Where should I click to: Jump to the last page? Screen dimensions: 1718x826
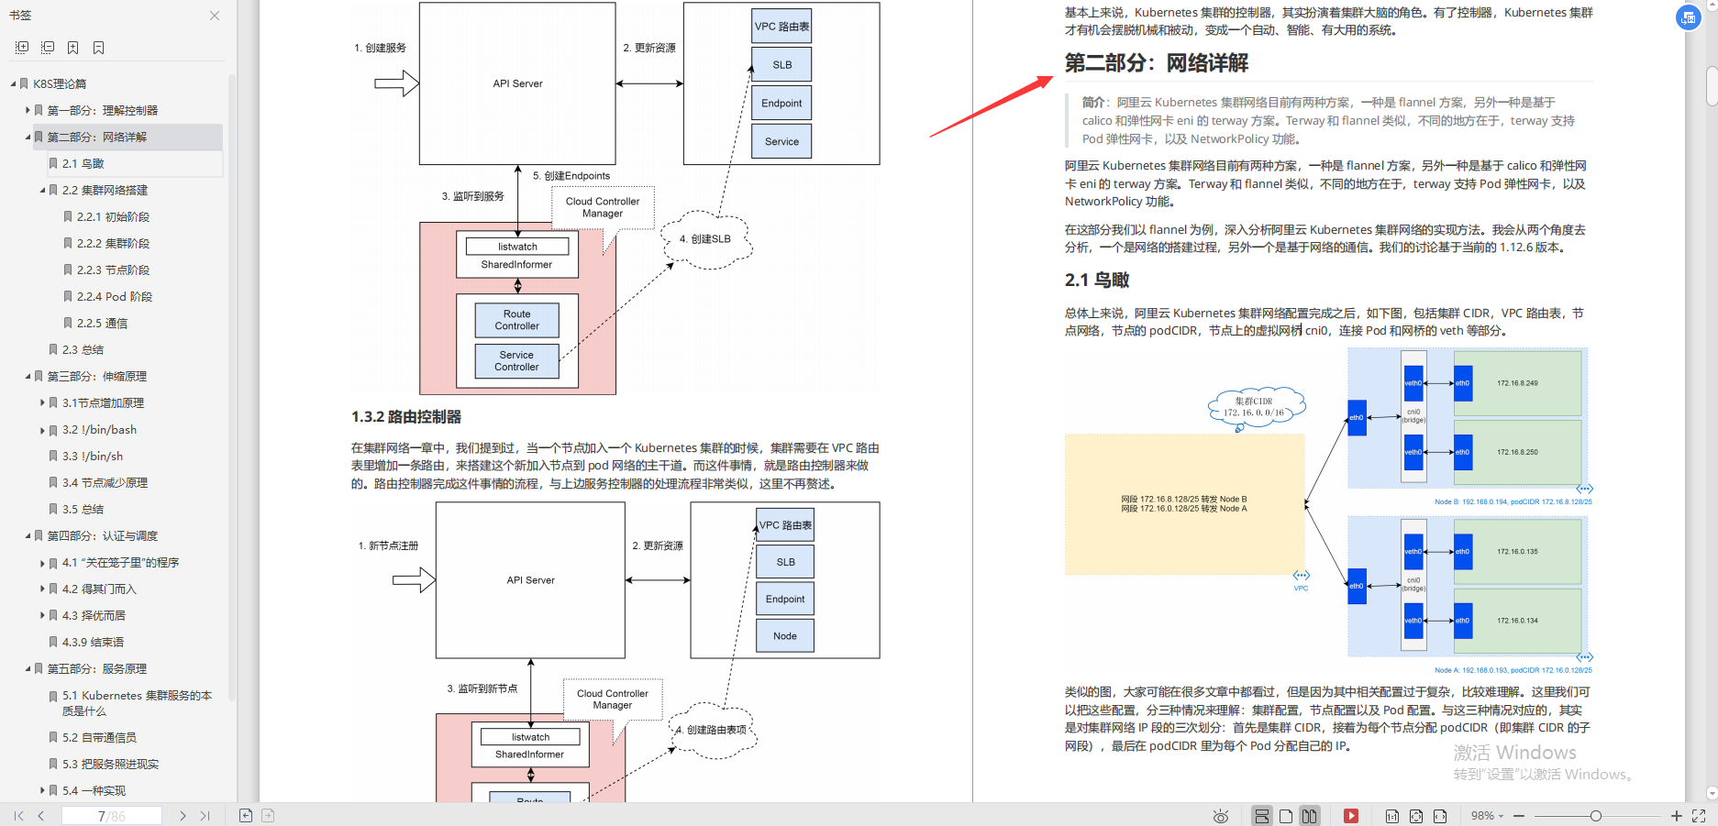coord(205,816)
